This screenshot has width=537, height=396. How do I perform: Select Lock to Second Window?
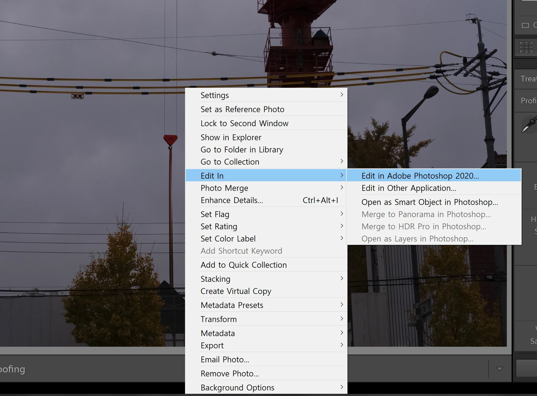coord(244,123)
